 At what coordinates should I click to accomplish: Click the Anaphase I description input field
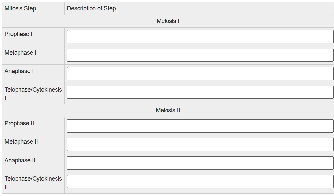pos(200,73)
